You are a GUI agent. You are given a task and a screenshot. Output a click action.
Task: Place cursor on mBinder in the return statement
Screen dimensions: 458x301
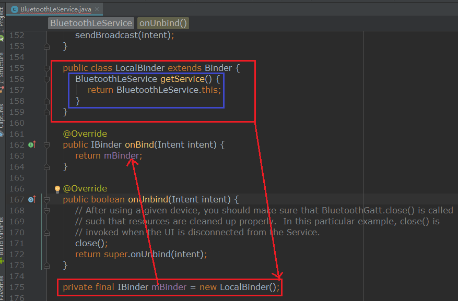coord(121,155)
